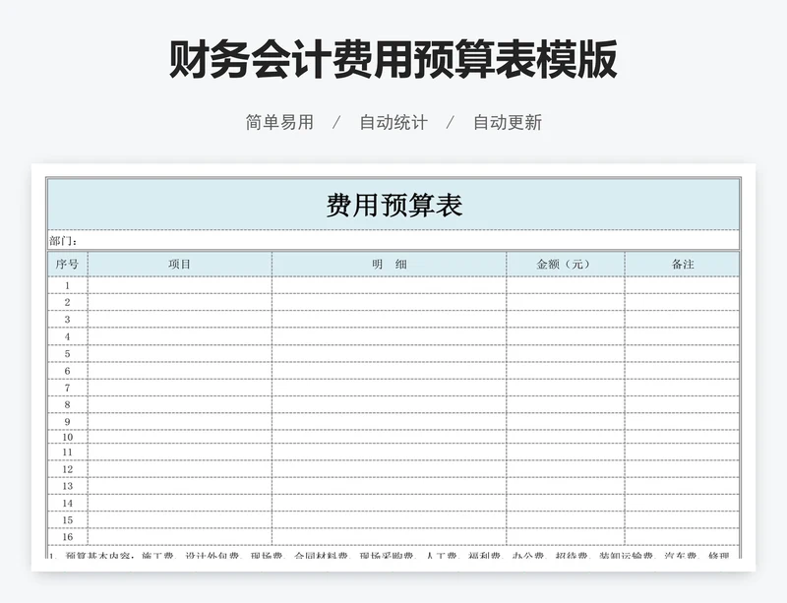
Task: Click the 金额 cell in row 5
Action: tap(565, 353)
